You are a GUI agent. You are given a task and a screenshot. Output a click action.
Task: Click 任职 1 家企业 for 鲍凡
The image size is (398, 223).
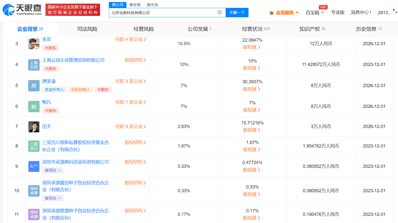click(x=131, y=102)
